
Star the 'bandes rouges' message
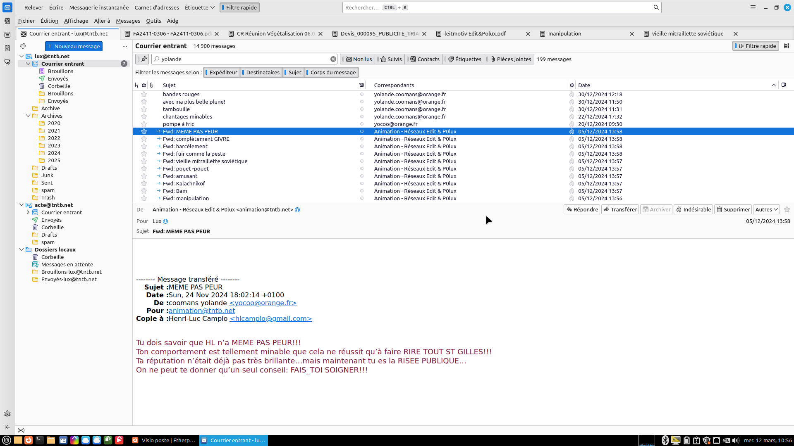tap(144, 94)
